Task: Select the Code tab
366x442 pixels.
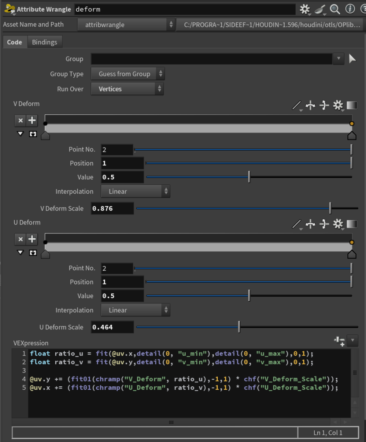Action: (x=15, y=42)
